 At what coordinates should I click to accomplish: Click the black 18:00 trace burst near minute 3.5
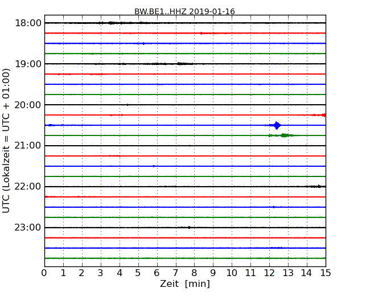(111, 23)
